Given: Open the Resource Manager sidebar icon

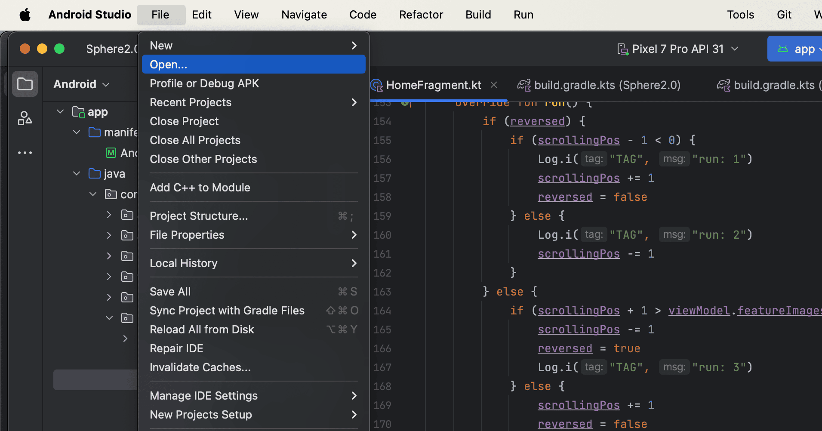Looking at the screenshot, I should 25,118.
